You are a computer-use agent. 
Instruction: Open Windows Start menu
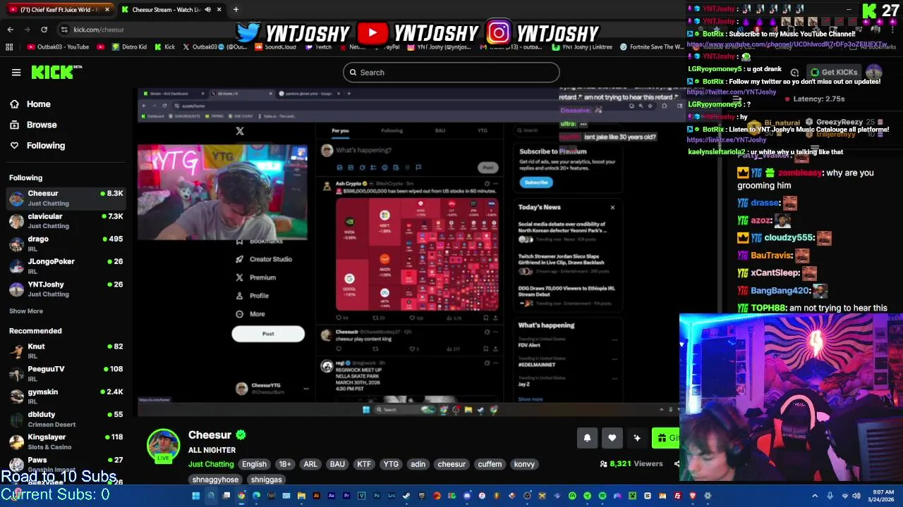point(195,496)
